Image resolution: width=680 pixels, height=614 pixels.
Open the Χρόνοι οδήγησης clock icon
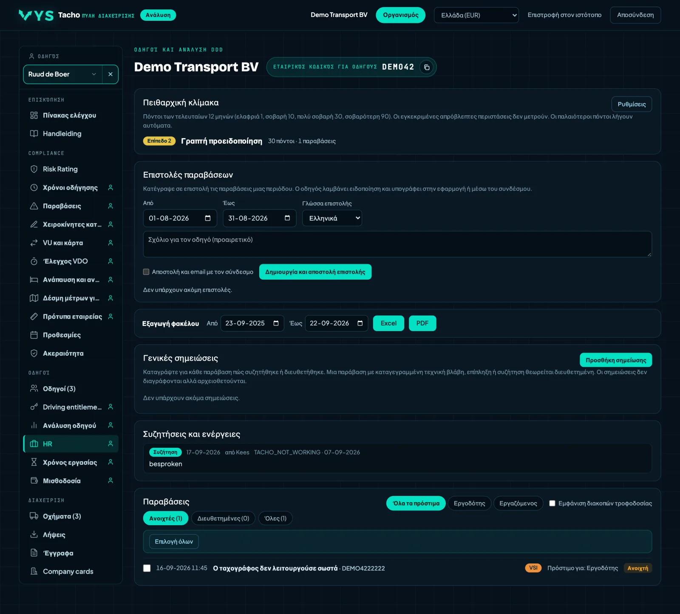[x=34, y=187]
